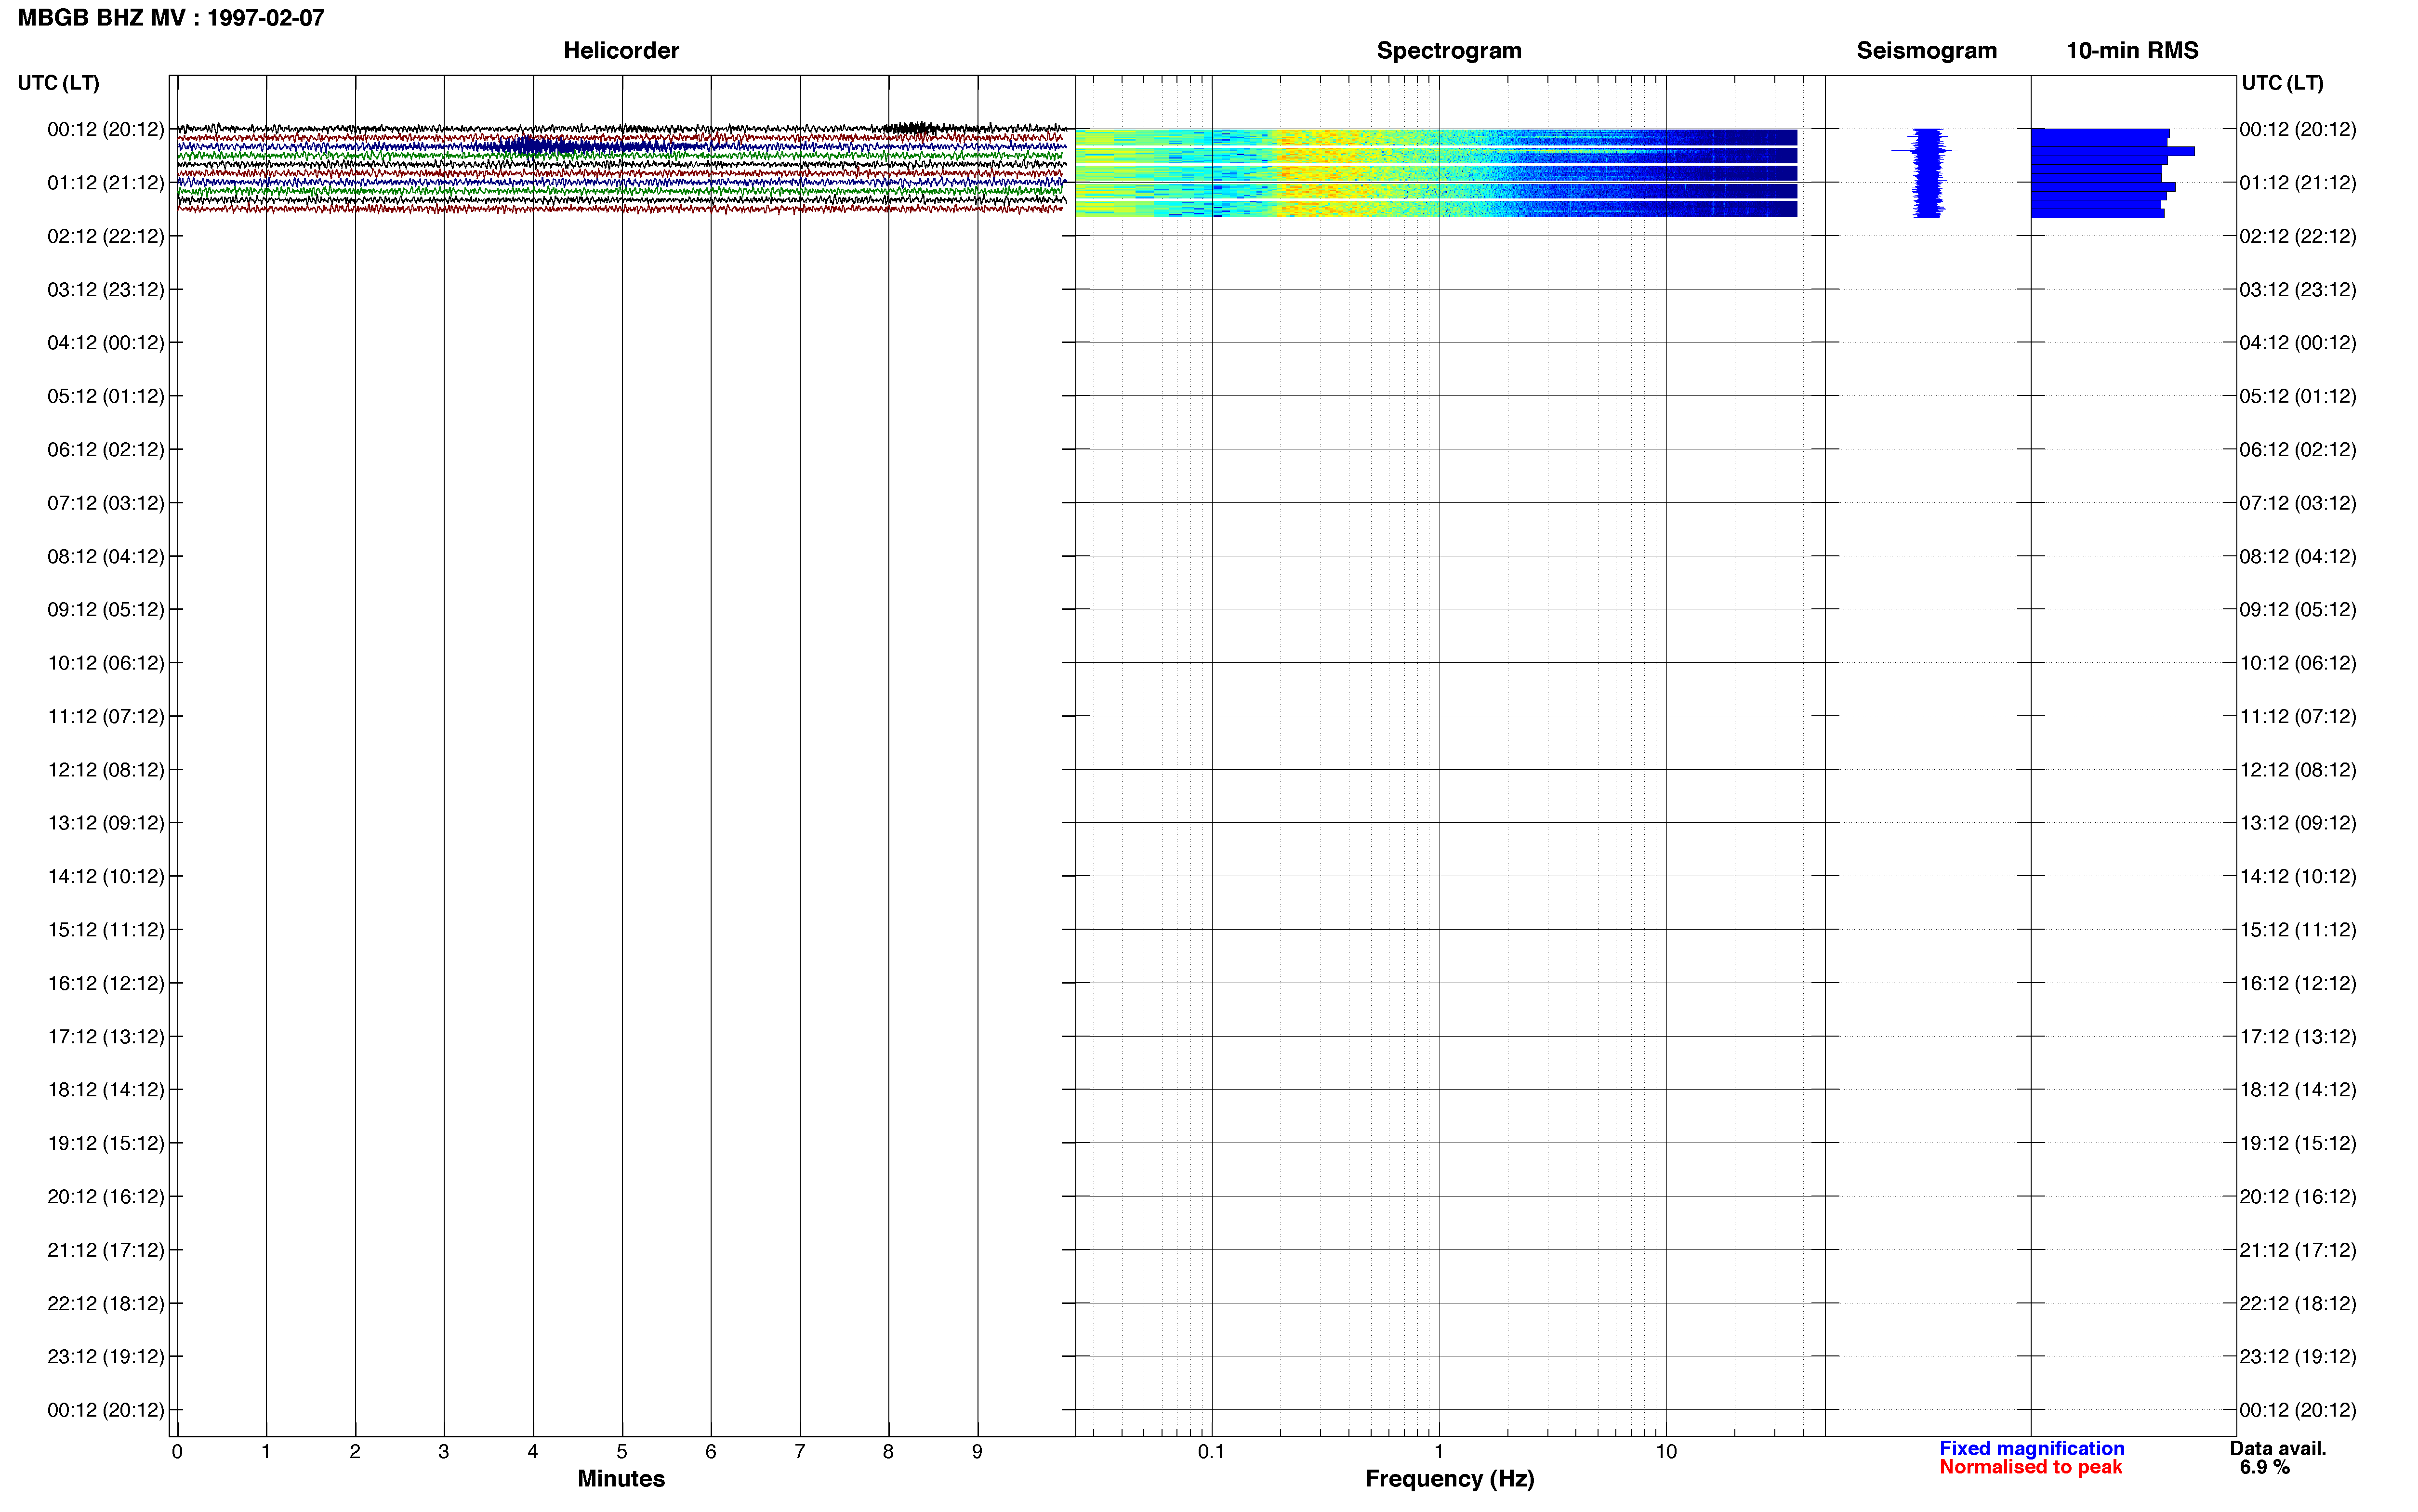Viewport: 2418px width, 1512px height.
Task: Click the 23:12 (19:12) label on the RMS axis
Action: [2297, 1356]
